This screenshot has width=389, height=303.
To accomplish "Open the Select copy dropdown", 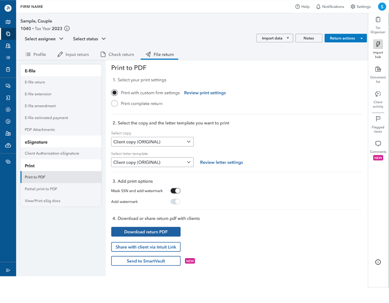I will tap(153, 142).
